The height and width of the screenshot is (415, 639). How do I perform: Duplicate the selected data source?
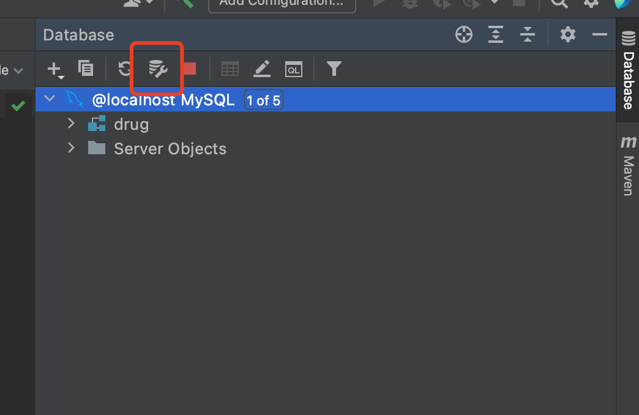tap(86, 68)
